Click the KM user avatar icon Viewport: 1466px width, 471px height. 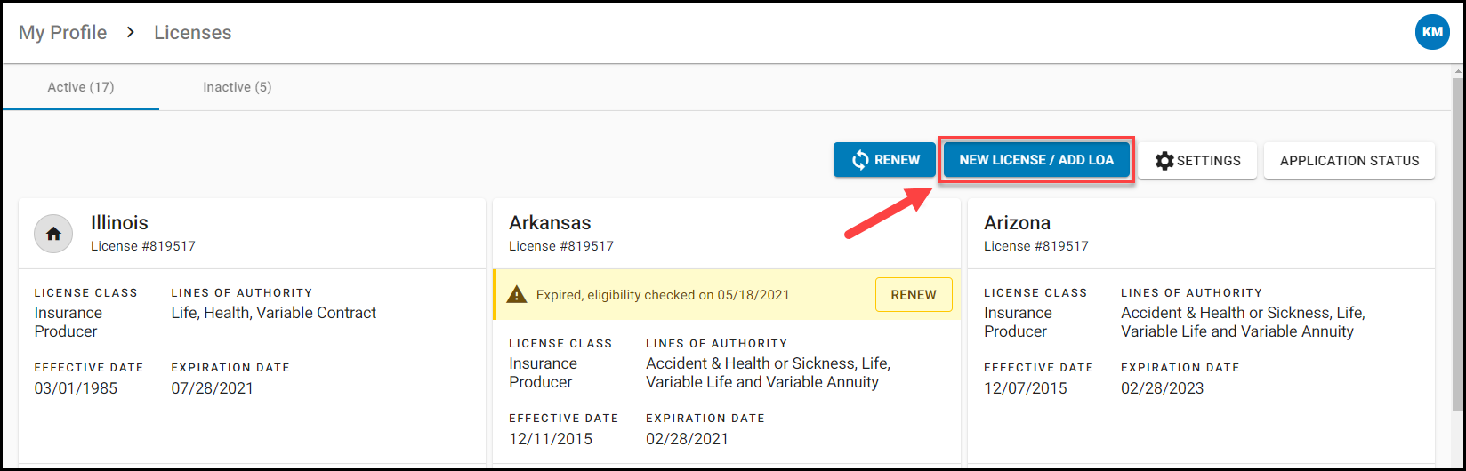coord(1432,32)
